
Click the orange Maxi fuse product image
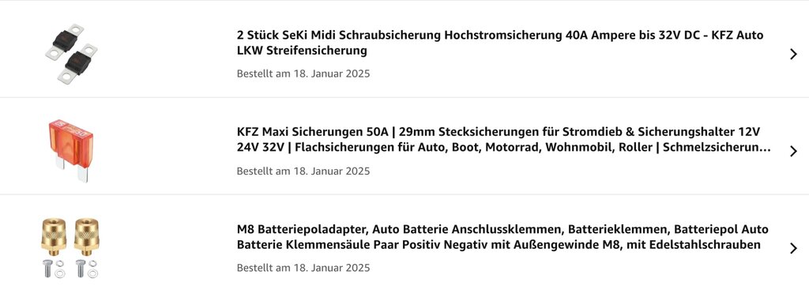(x=71, y=151)
